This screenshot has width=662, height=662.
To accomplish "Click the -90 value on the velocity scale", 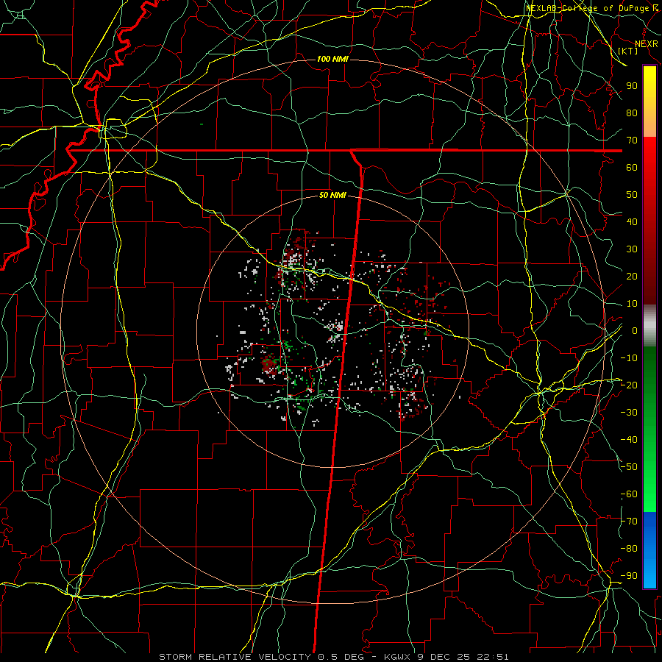I will tap(629, 576).
